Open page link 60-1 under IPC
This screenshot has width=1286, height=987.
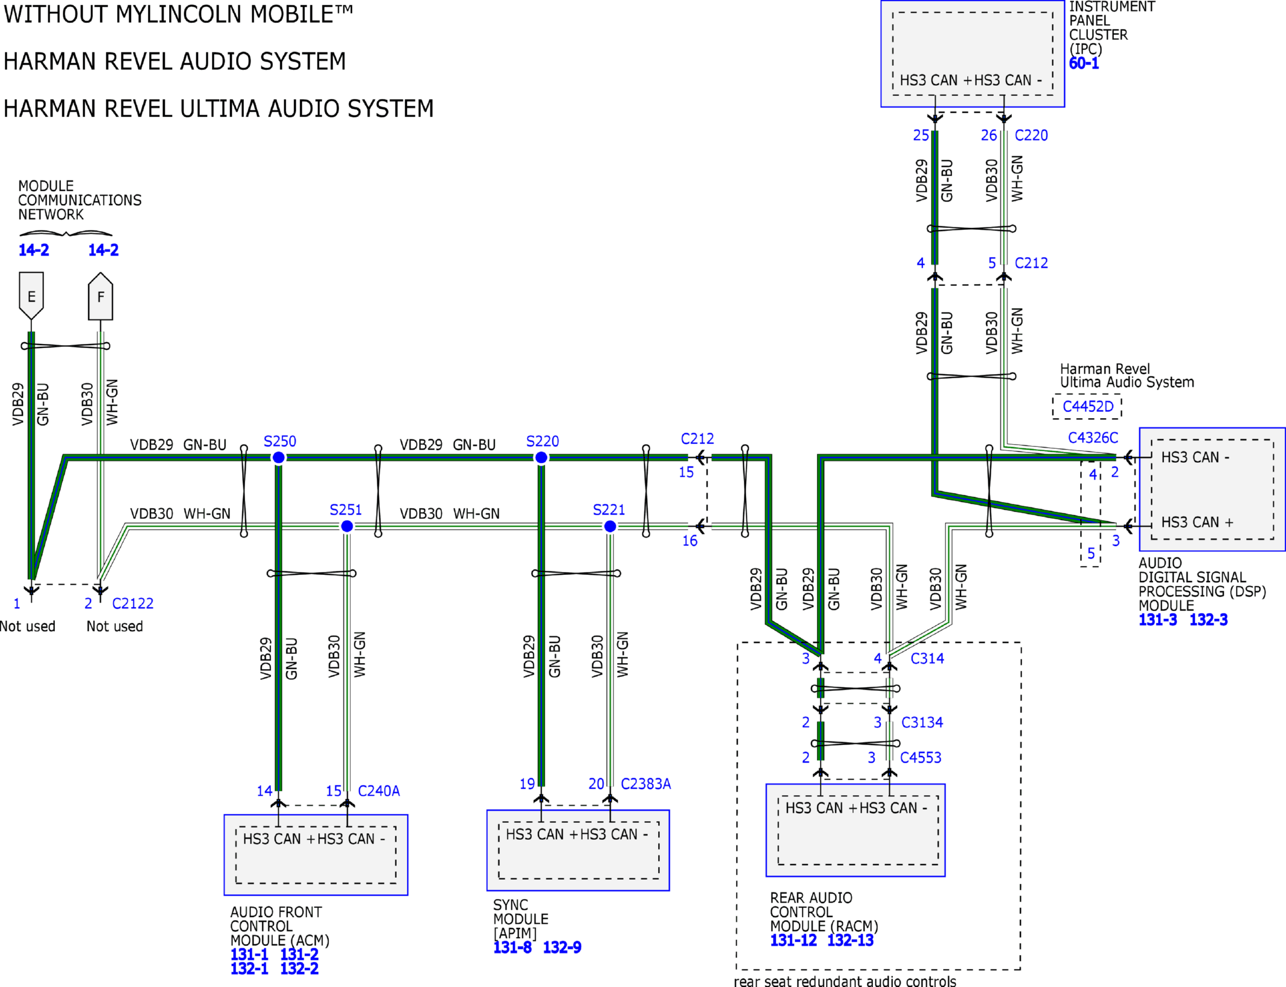pyautogui.click(x=1084, y=63)
